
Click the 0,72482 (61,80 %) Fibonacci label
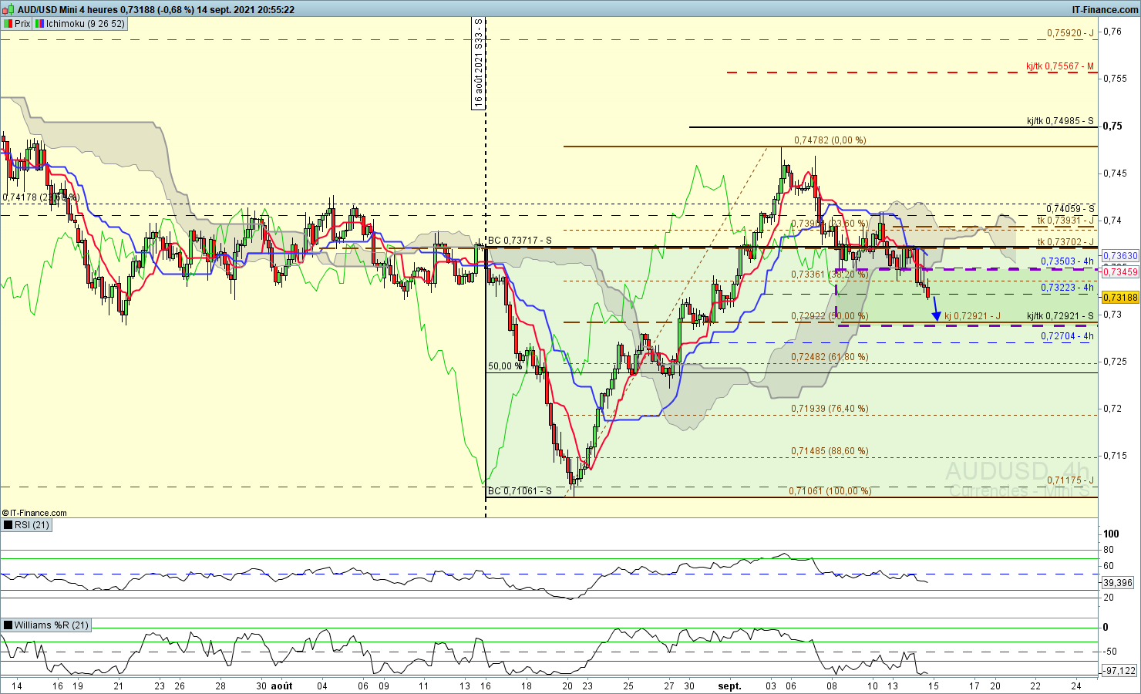click(830, 357)
